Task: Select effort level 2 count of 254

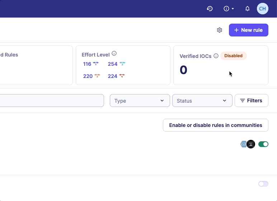Action: coord(113,64)
